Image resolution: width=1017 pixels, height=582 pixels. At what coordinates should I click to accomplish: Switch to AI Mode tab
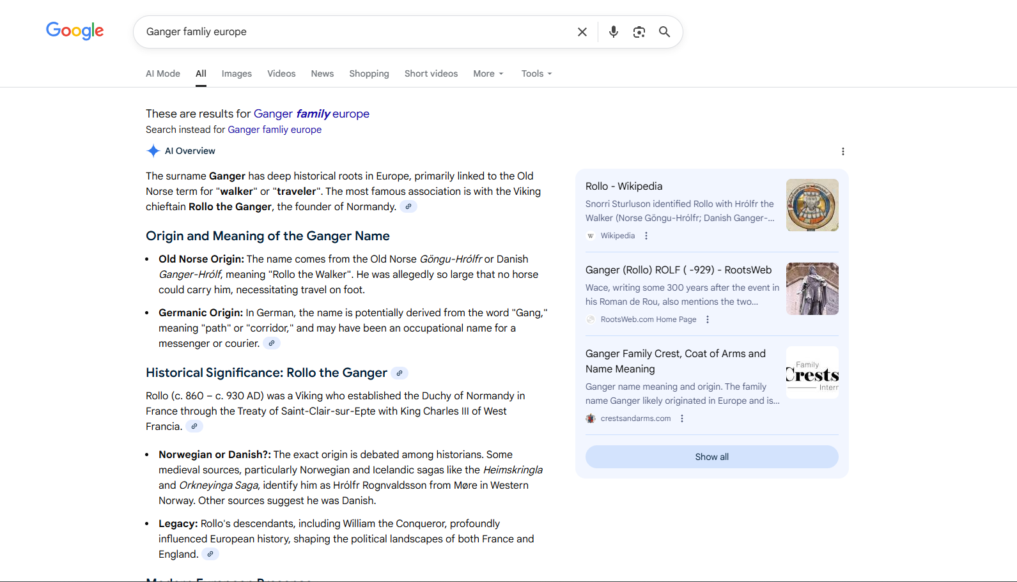[163, 73]
